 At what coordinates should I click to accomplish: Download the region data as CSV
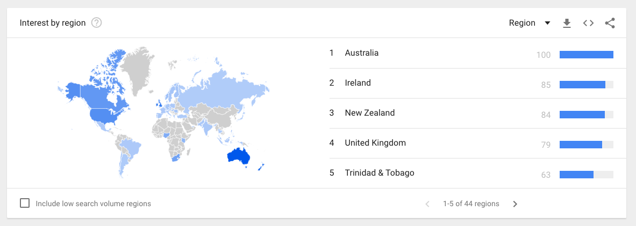(x=567, y=23)
